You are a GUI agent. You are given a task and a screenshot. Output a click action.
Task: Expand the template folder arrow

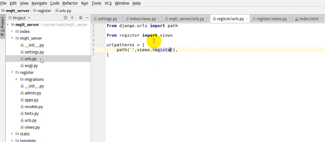point(12,140)
